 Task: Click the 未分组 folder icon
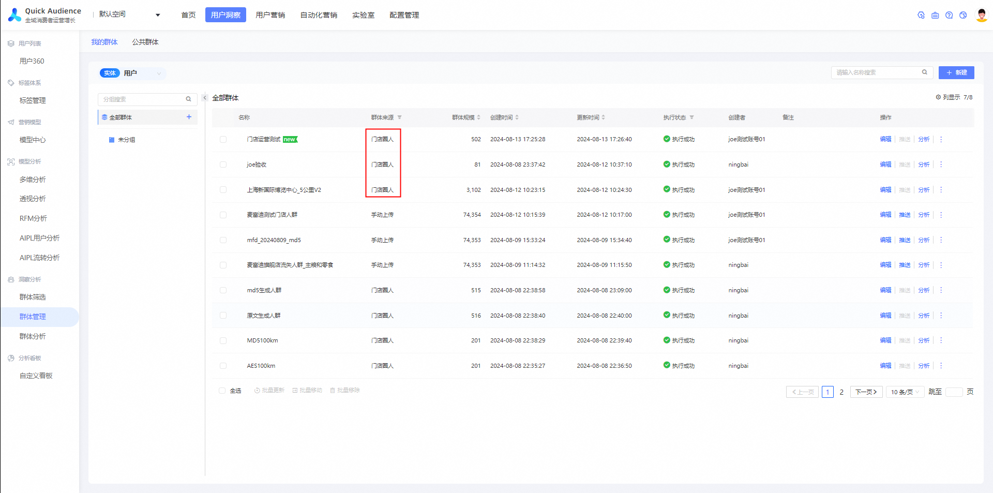click(111, 140)
